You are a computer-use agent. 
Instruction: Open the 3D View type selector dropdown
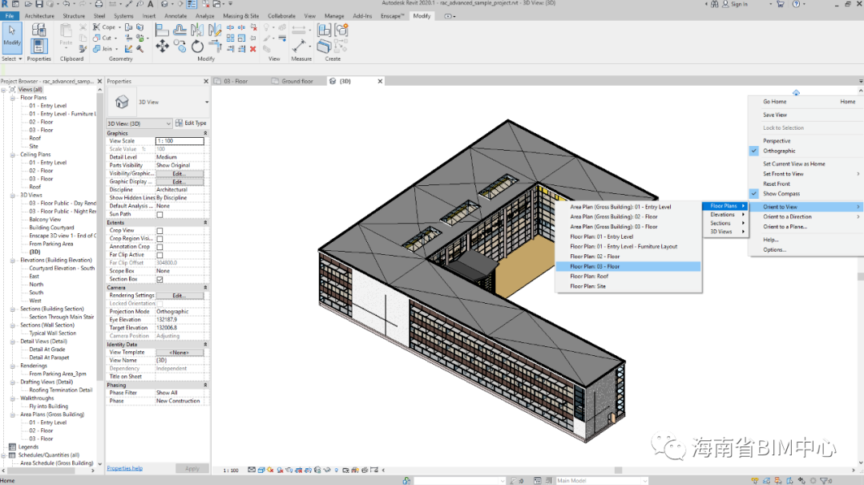206,103
